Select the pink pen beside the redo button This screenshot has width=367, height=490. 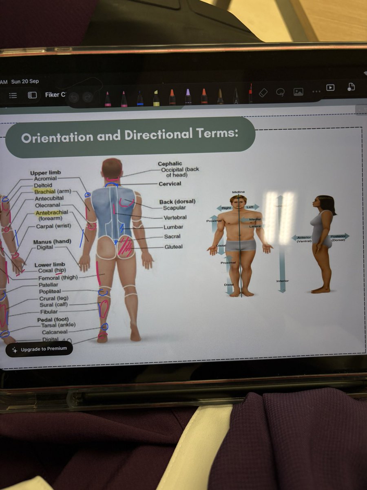pyautogui.click(x=108, y=99)
